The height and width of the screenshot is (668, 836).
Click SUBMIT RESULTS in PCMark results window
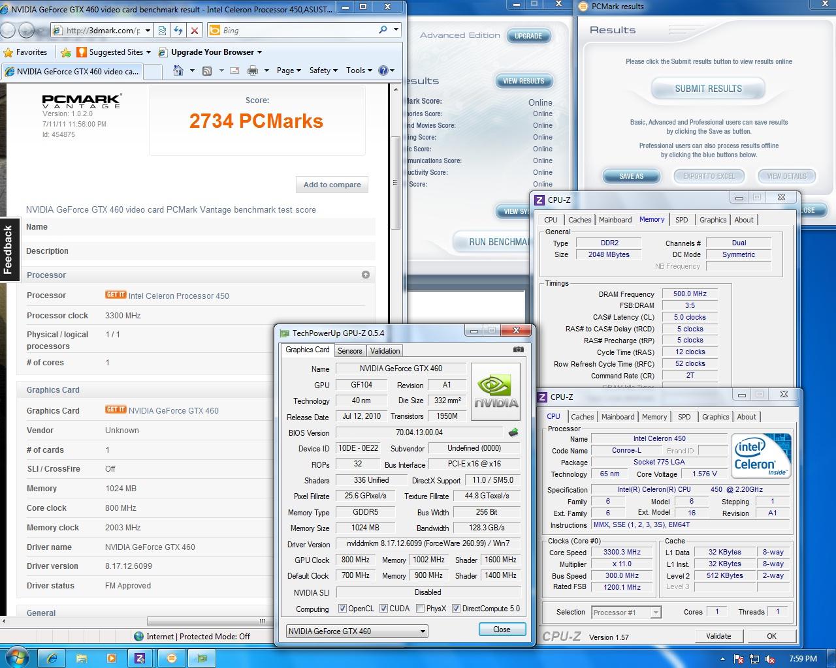coord(708,89)
